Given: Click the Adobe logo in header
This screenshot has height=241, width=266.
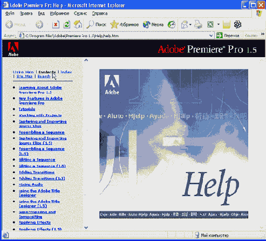Looking at the screenshot, I should point(13,49).
